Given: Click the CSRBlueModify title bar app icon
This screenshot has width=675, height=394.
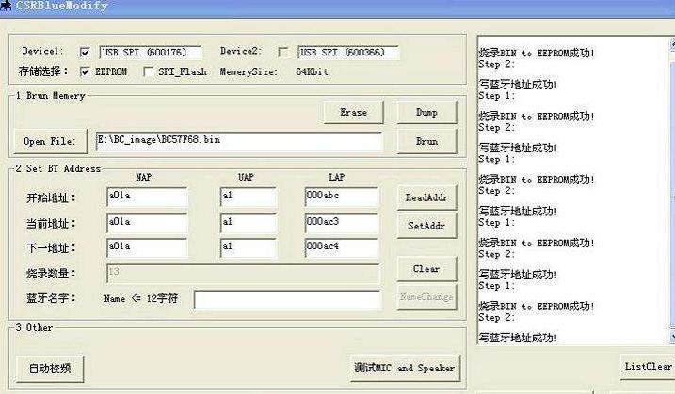Looking at the screenshot, I should pos(6,6).
